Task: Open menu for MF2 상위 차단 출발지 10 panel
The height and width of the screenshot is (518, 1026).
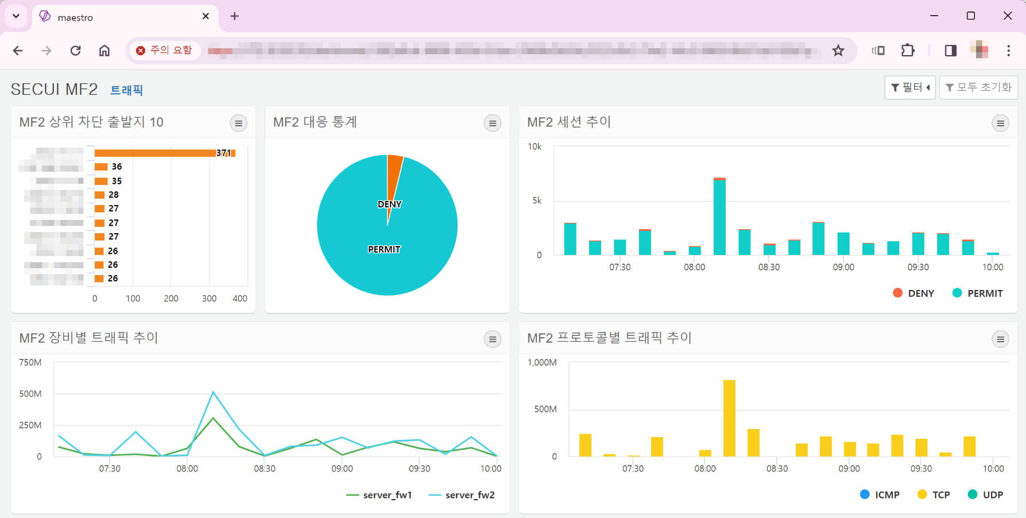Action: click(238, 123)
